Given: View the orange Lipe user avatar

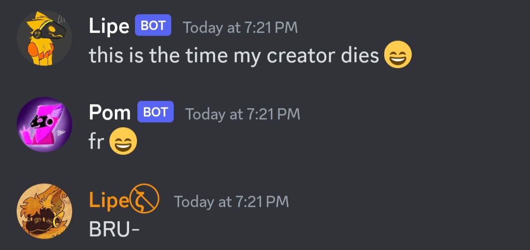Looking at the screenshot, I should [x=44, y=211].
